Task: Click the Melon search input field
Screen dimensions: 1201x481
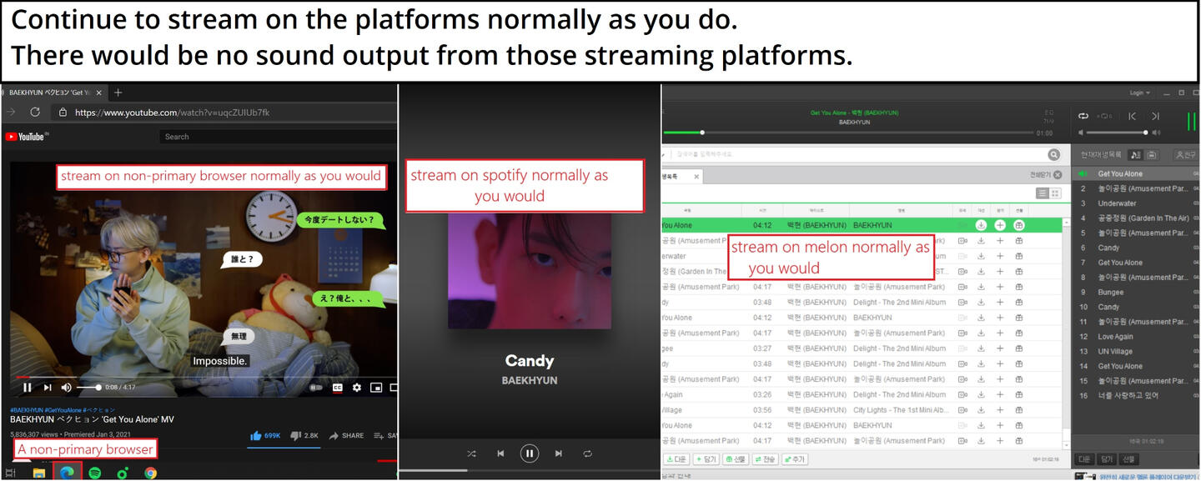Action: [x=857, y=154]
